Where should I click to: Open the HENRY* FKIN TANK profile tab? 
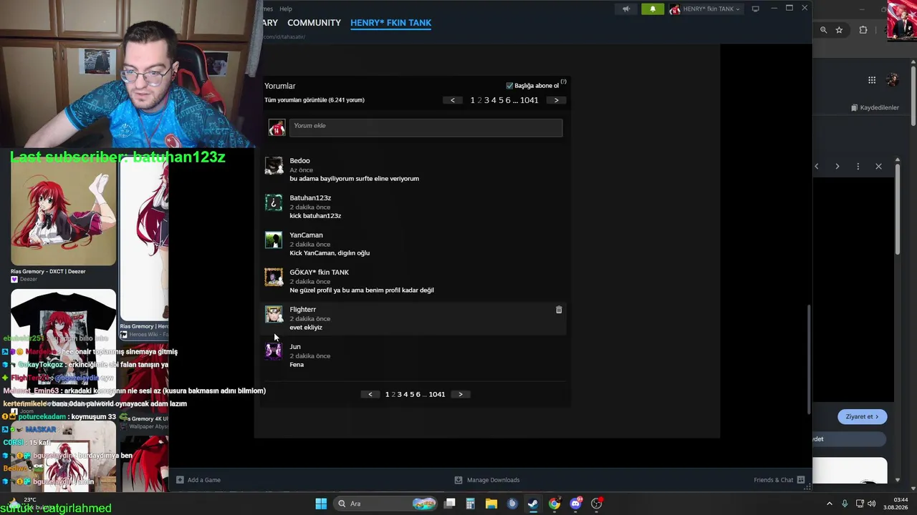[x=390, y=23]
